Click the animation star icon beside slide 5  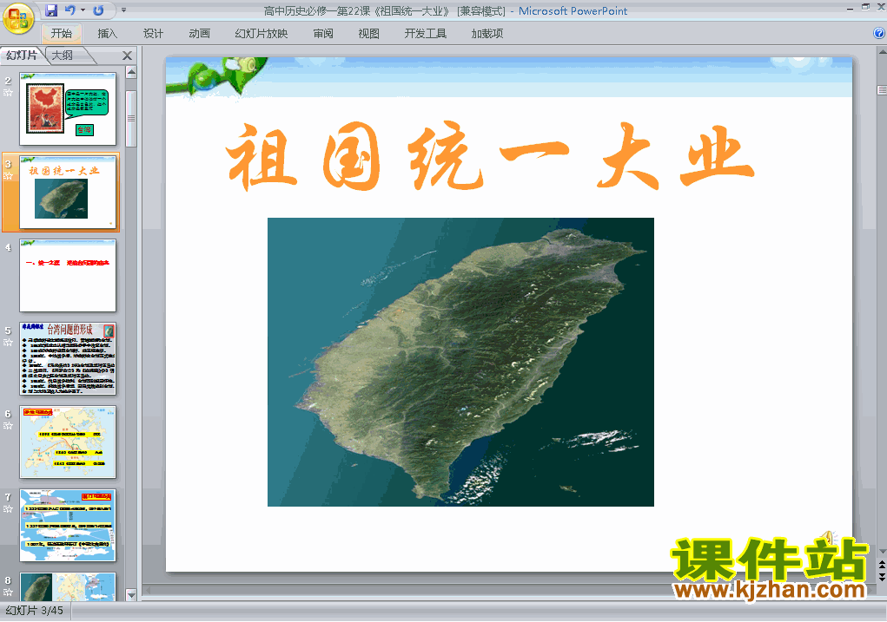click(8, 343)
